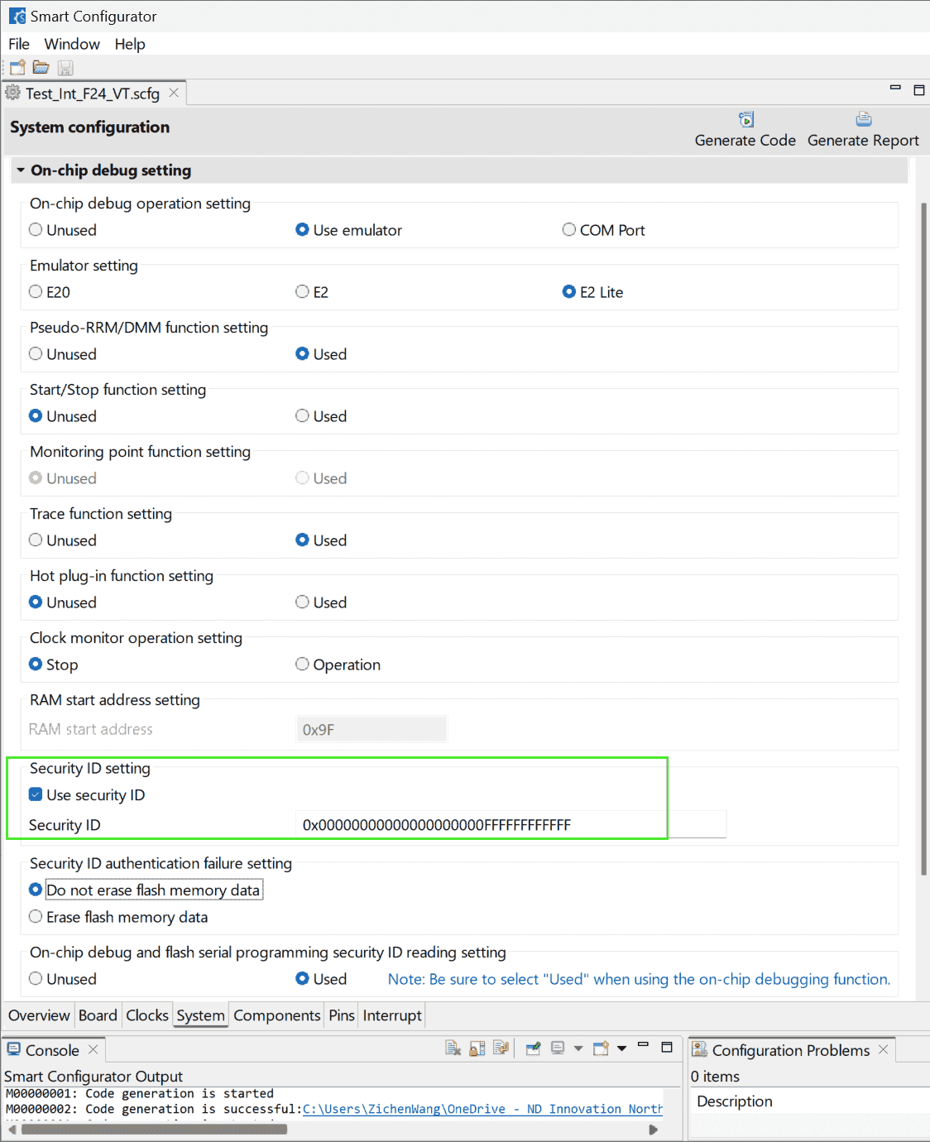Toggle the console Word Wrap icon
Image resolution: width=930 pixels, height=1142 pixels.
500,1048
